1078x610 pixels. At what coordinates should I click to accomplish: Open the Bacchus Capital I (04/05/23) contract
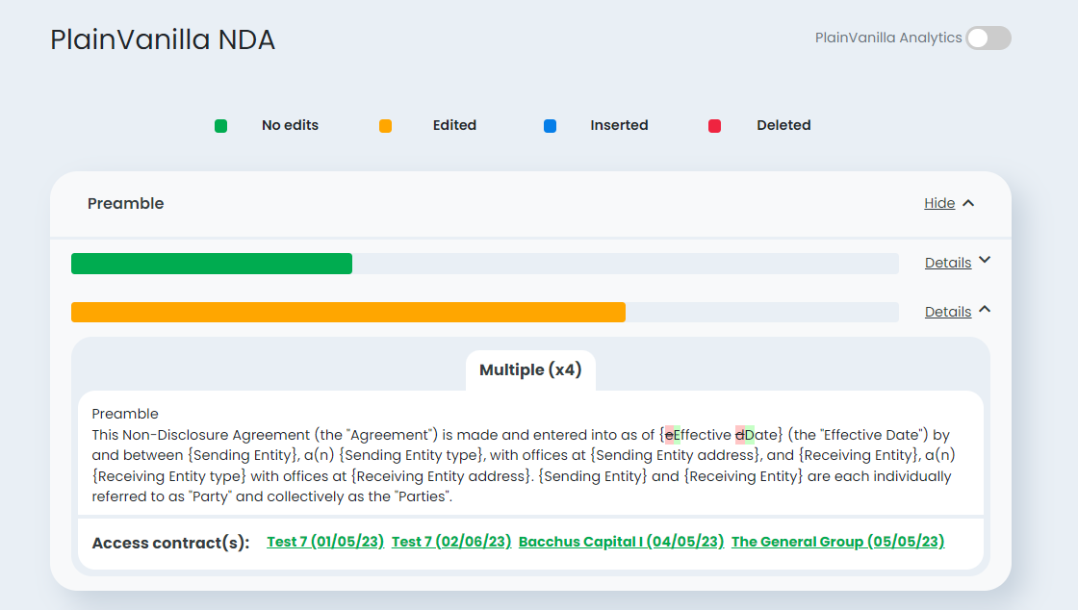click(621, 542)
